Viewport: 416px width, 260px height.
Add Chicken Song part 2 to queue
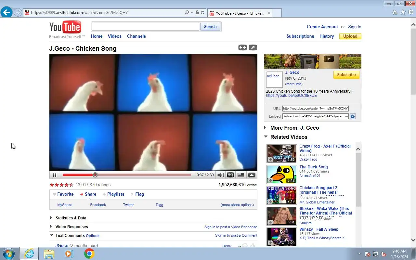coord(270,201)
